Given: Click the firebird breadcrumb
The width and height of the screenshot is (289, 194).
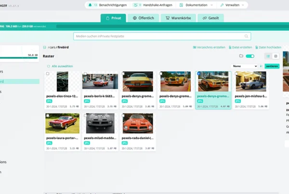Looking at the screenshot, I should [x=63, y=47].
